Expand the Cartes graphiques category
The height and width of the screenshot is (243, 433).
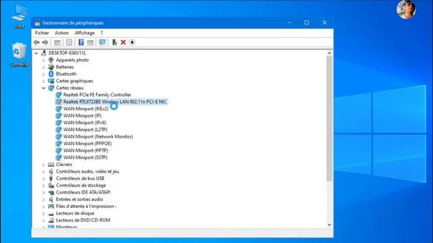43,81
